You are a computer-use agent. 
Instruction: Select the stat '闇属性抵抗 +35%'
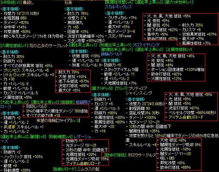click(144, 131)
